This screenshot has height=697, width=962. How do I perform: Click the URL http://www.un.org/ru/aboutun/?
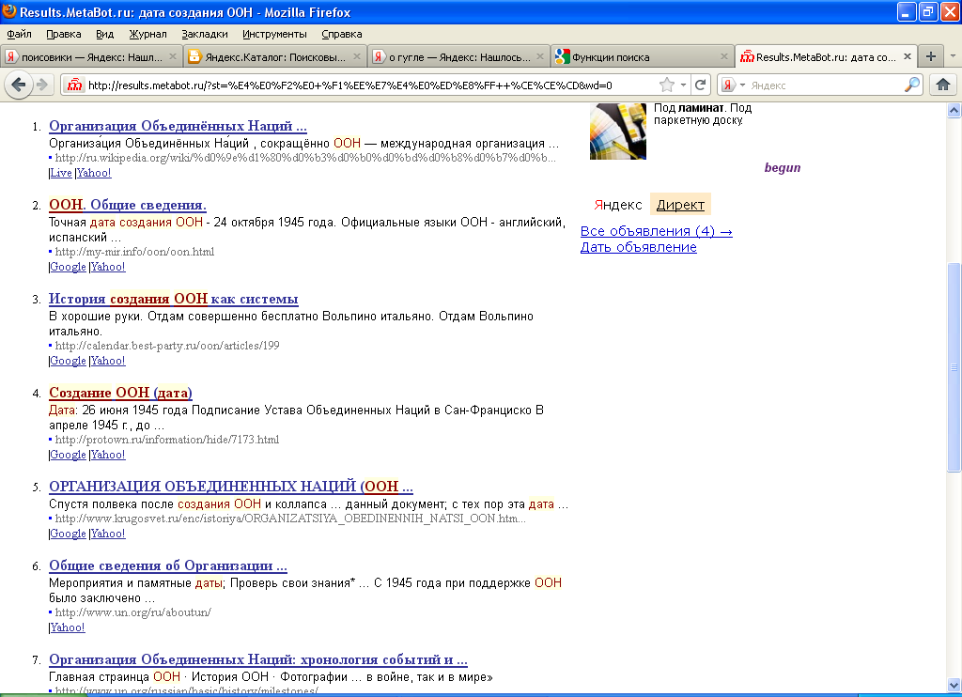click(x=133, y=612)
